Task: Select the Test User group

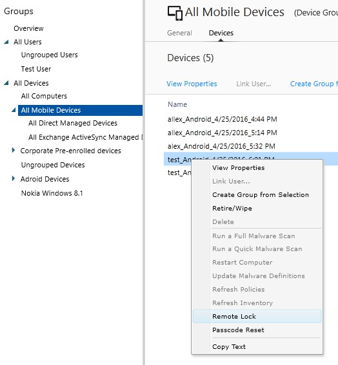Action: tap(36, 69)
